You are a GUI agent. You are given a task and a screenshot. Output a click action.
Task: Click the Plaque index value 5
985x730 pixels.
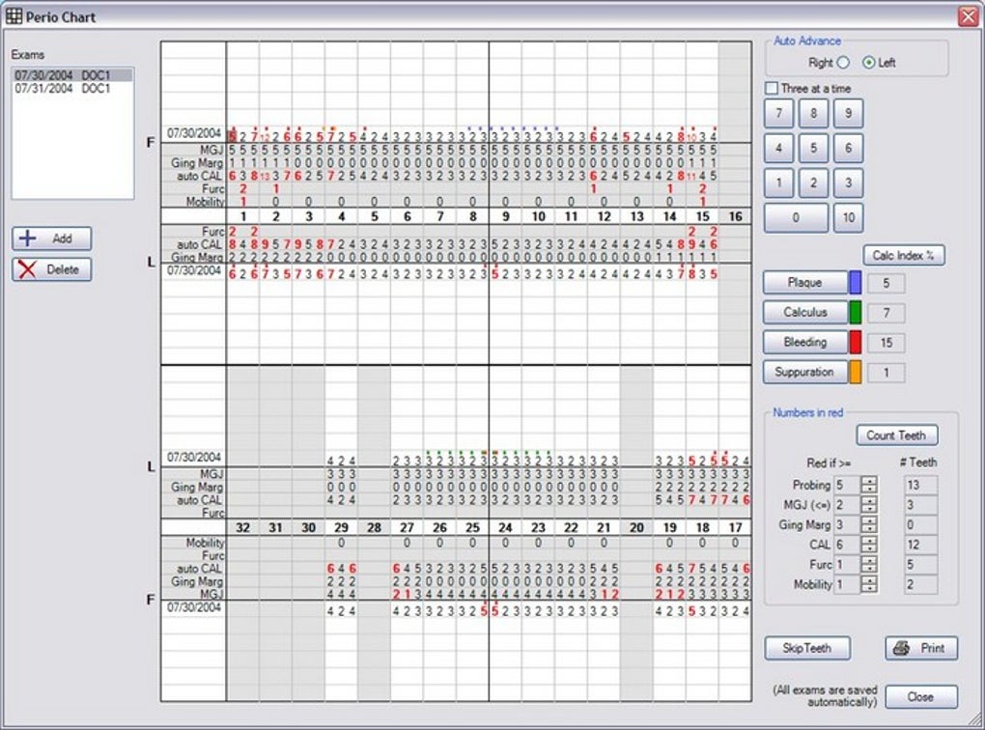(886, 283)
